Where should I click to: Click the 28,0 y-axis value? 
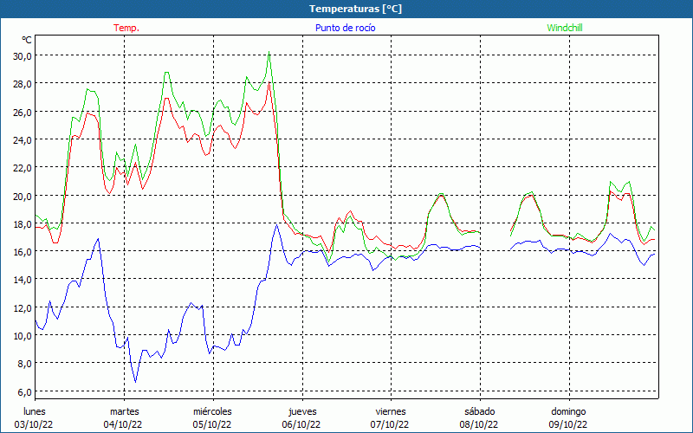23,84
